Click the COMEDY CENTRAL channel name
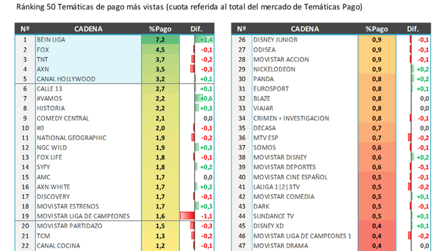This screenshot has width=446, height=251. click(x=63, y=118)
